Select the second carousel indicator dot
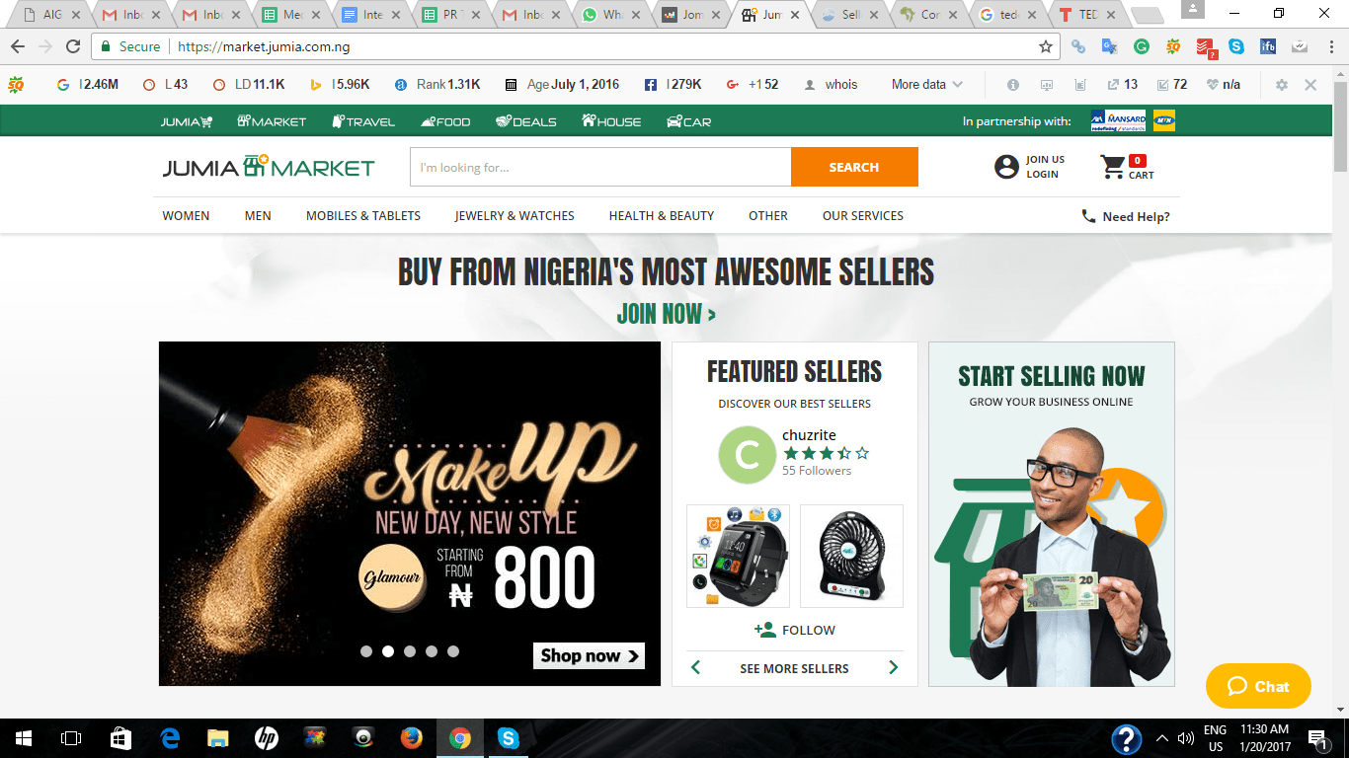1349x758 pixels. click(x=387, y=650)
